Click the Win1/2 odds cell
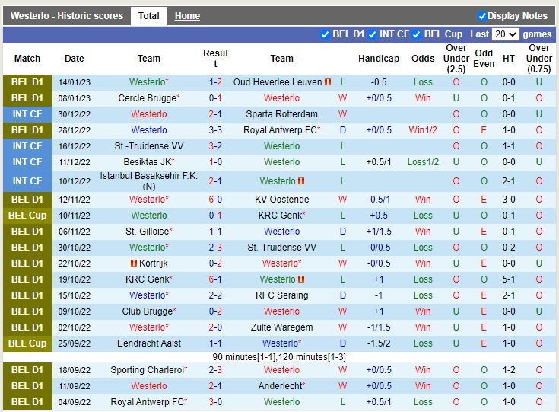Viewport: 559px width, 412px height. (423, 130)
